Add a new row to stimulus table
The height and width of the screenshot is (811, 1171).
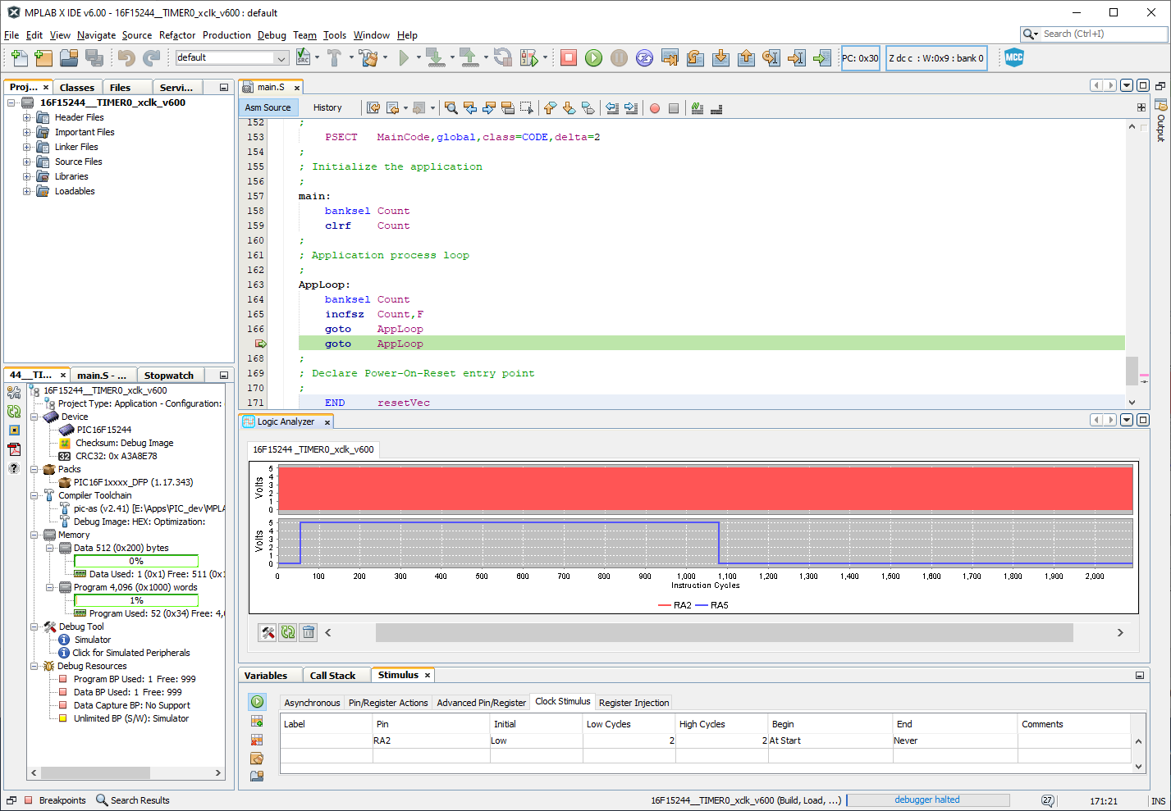257,722
